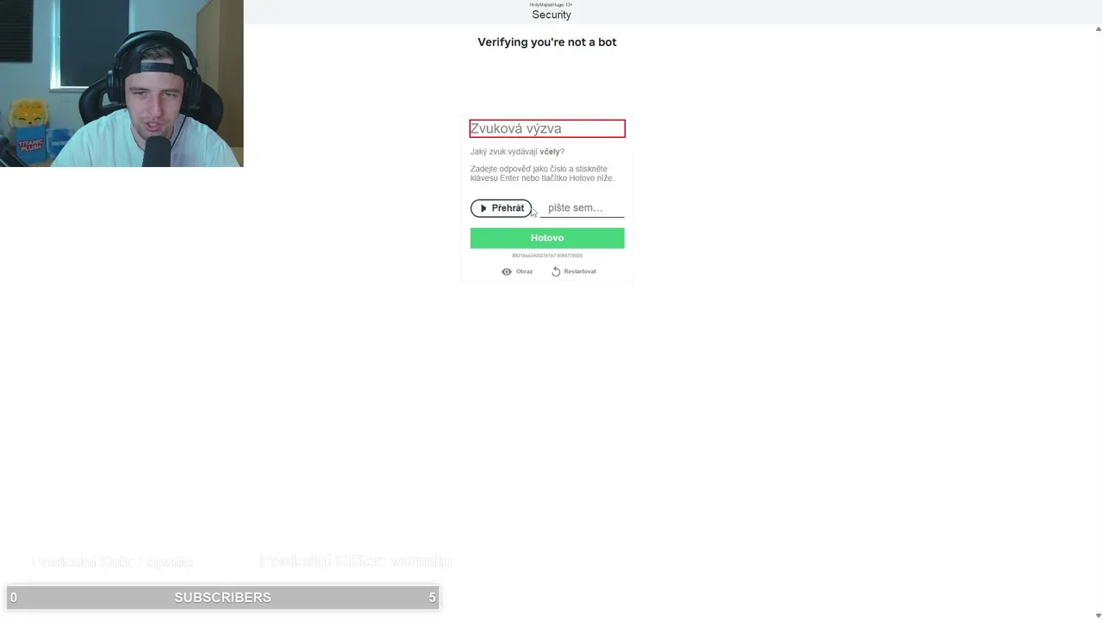1103x620 pixels.
Task: Select the red-outlined Zvuková výzva heading
Action: (547, 129)
